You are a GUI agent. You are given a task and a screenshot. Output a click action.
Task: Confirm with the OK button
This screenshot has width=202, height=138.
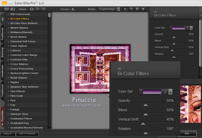pos(187,133)
